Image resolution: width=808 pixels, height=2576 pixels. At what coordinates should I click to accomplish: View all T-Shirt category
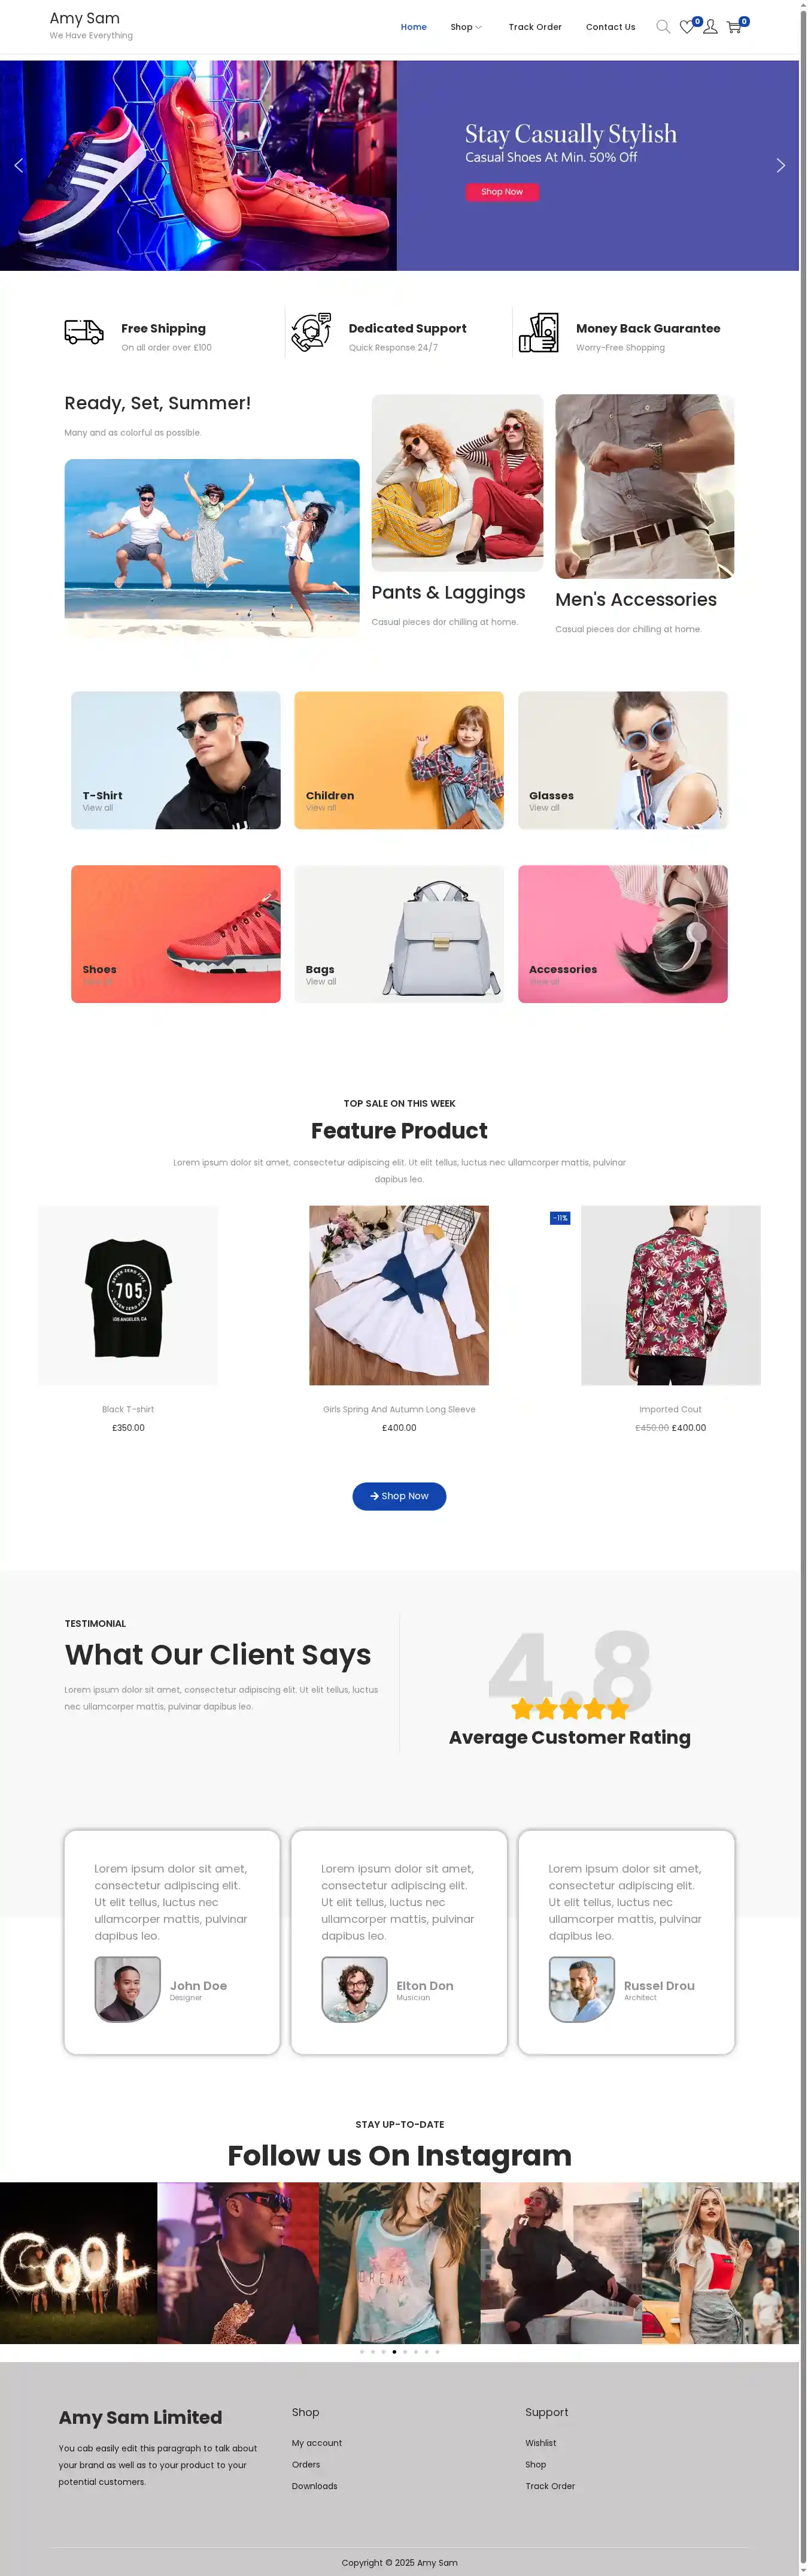click(x=98, y=808)
